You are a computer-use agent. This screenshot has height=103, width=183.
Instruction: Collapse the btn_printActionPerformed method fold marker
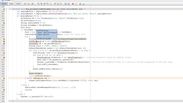(7, 9)
